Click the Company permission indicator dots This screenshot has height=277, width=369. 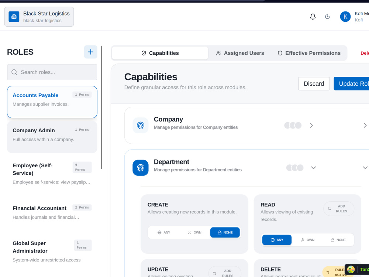pos(293,125)
